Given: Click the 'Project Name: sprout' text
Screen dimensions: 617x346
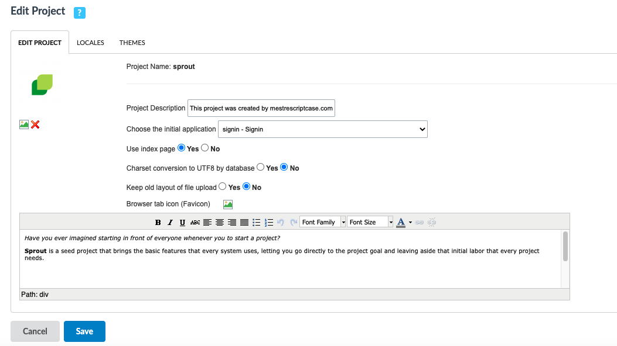Looking at the screenshot, I should tap(161, 67).
